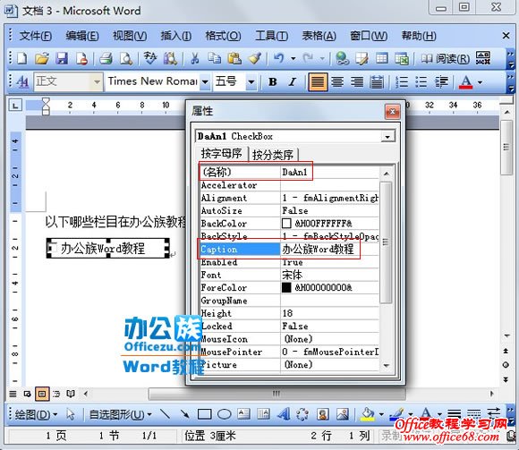Expand font color dropdown arrow
Image resolution: width=519 pixels, height=450 pixels.
pos(480,82)
